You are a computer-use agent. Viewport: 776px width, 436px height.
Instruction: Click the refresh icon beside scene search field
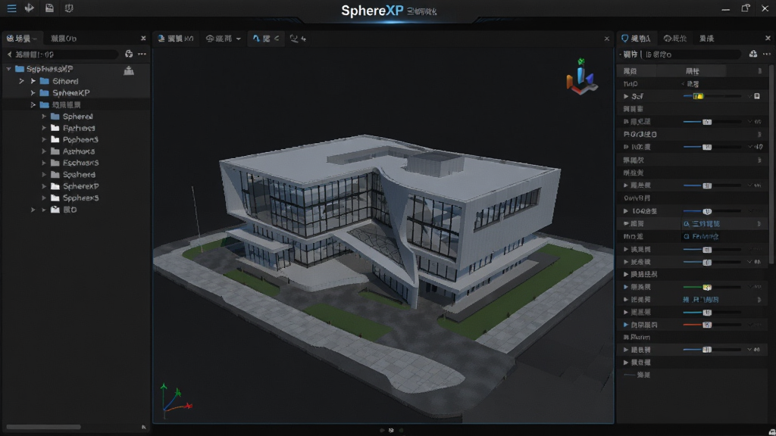(x=129, y=54)
